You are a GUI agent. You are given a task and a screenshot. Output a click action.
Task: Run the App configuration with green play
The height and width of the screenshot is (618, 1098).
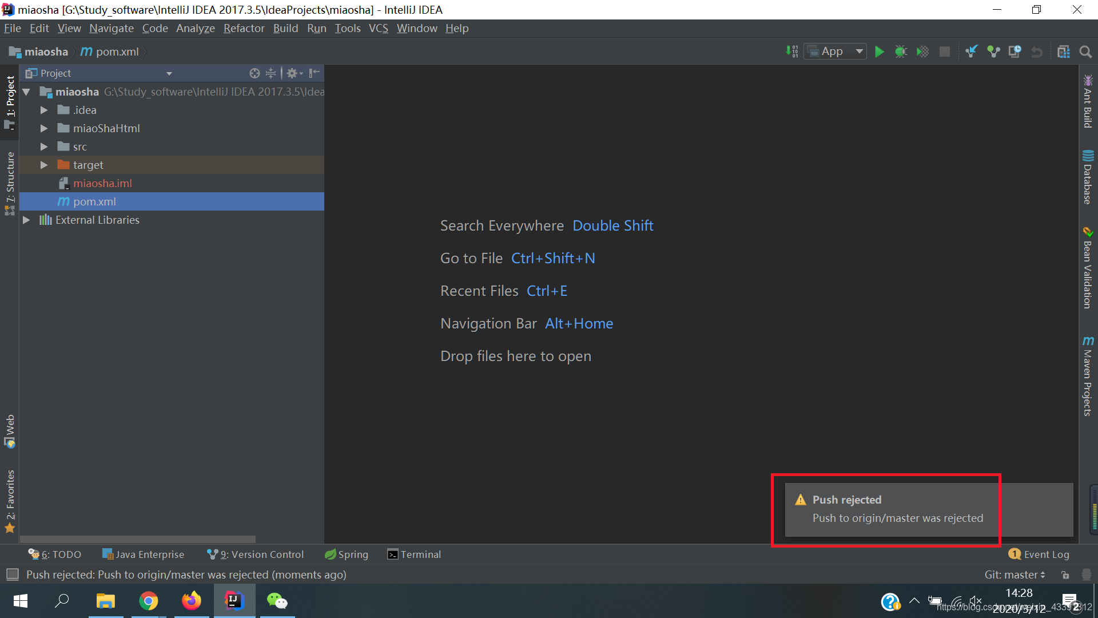(x=880, y=51)
